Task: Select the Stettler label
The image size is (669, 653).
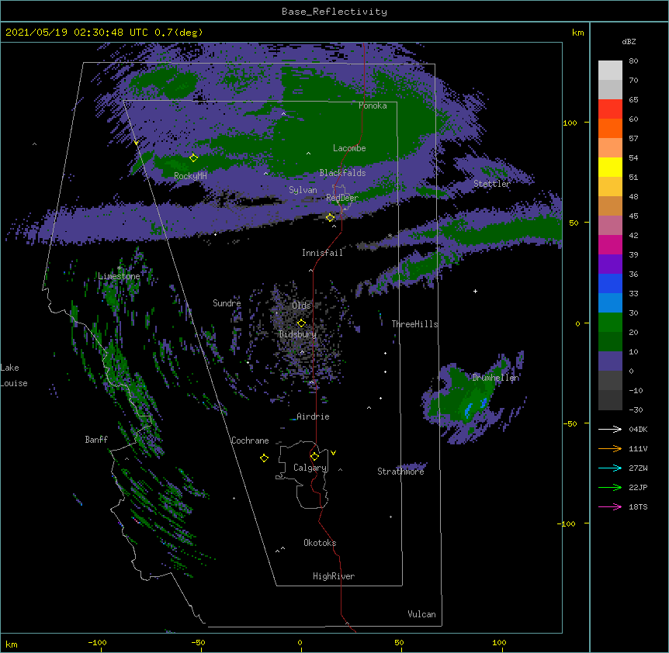Action: [492, 184]
